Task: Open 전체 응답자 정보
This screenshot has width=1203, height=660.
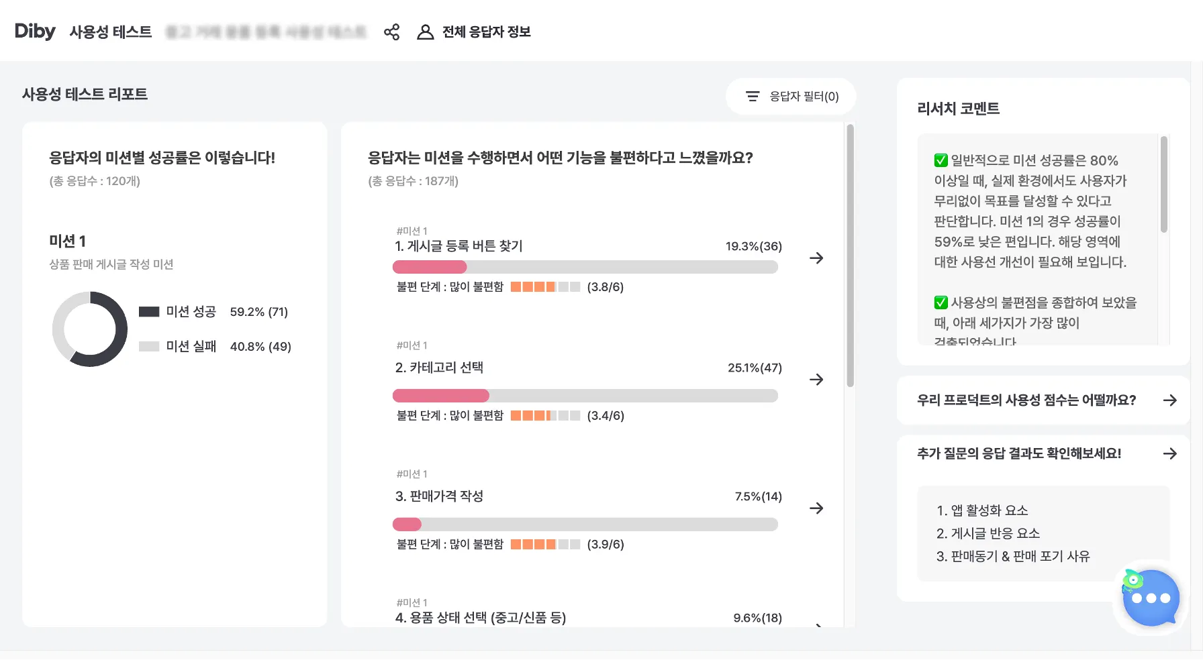Action: point(486,32)
